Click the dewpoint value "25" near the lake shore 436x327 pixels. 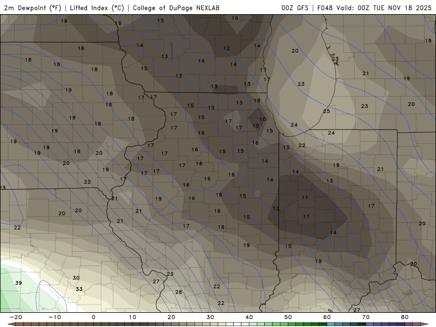click(326, 111)
